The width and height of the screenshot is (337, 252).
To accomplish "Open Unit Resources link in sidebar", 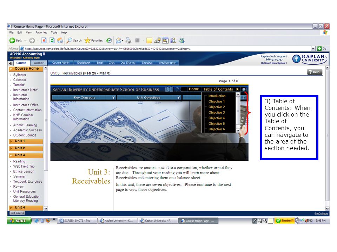I will (x=25, y=191).
